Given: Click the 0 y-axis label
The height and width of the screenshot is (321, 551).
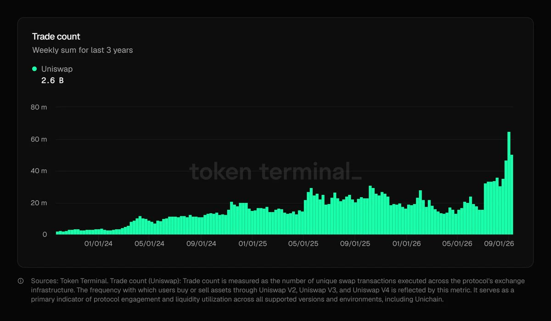Looking at the screenshot, I should tap(45, 234).
